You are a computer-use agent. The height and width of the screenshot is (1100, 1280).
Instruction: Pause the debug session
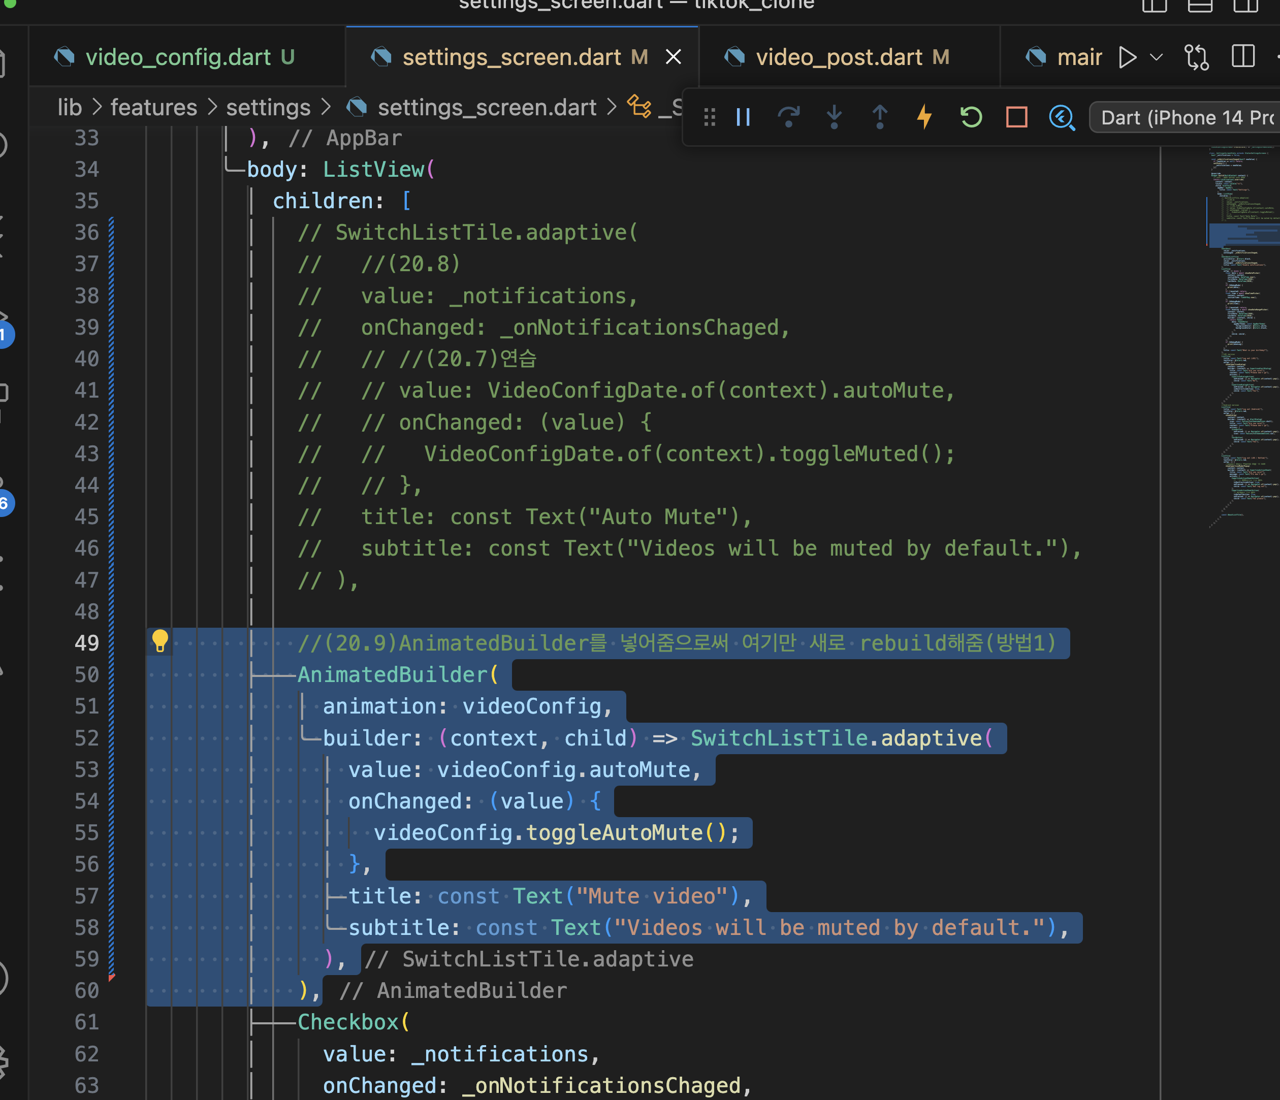pyautogui.click(x=743, y=117)
